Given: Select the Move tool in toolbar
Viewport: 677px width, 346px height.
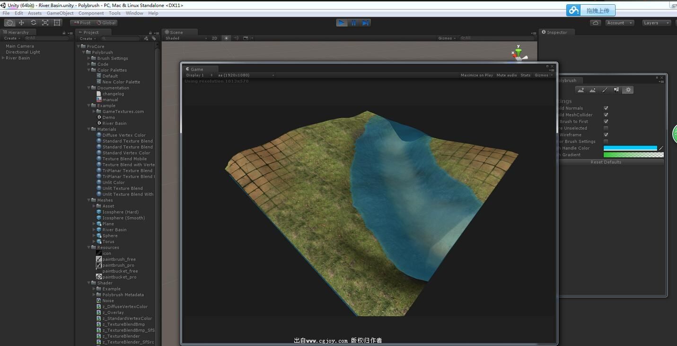Looking at the screenshot, I should pos(21,23).
